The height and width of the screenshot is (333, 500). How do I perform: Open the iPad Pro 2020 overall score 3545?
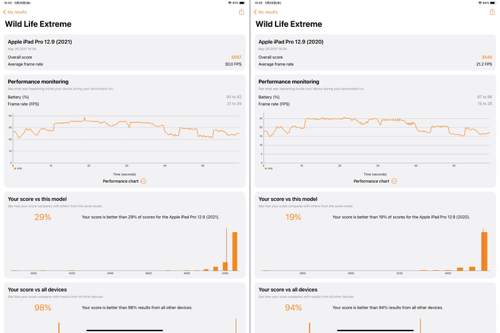click(x=486, y=57)
